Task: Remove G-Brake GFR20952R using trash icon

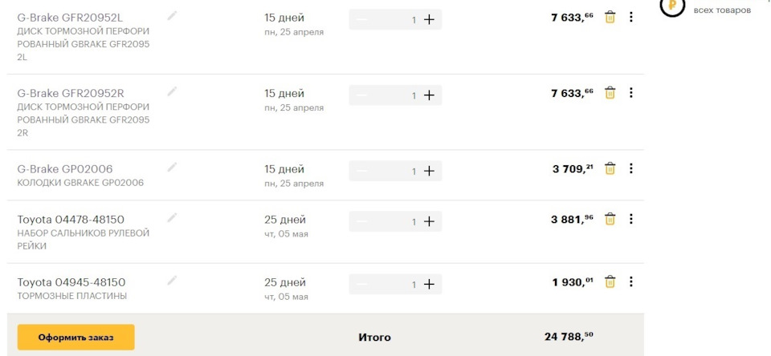Action: pyautogui.click(x=610, y=93)
